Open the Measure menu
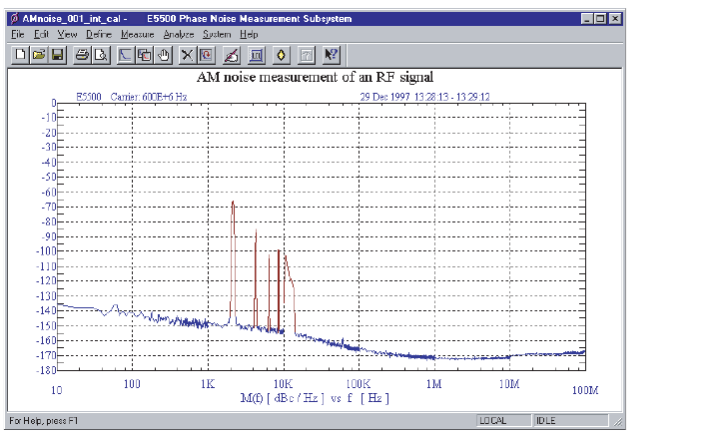This screenshot has width=728, height=433. click(x=137, y=34)
